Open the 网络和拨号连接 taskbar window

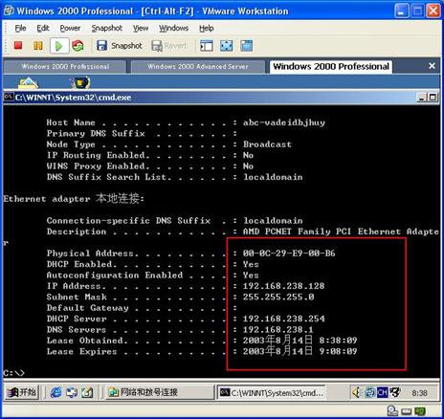160,392
